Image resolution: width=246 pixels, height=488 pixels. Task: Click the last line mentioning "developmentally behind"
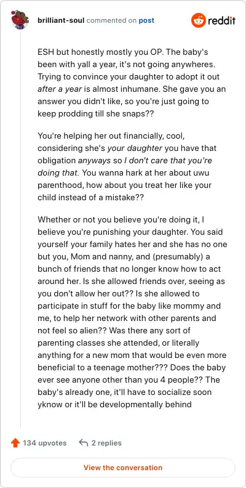[x=114, y=405]
